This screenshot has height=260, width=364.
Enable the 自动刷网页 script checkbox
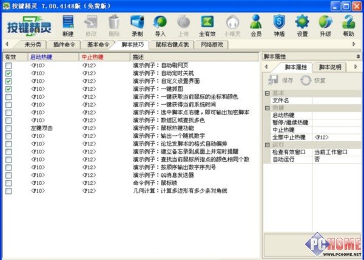[8, 65]
